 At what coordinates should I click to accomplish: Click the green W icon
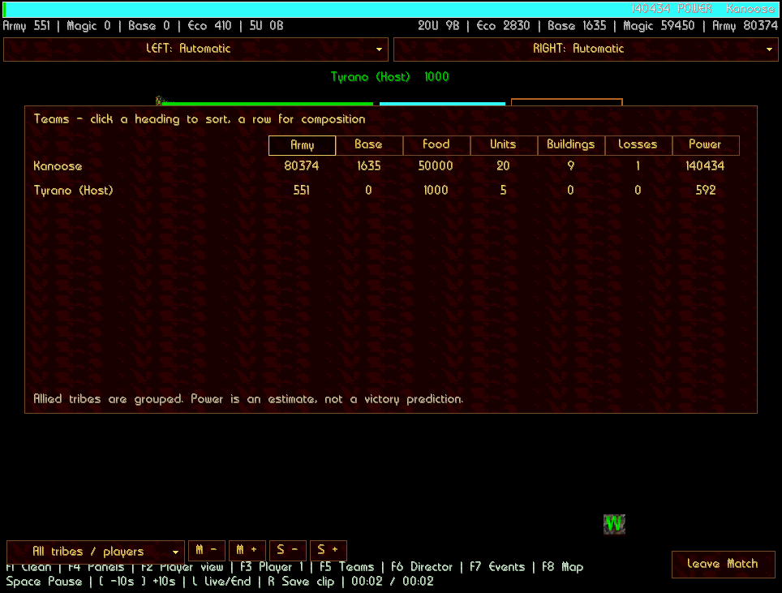tap(614, 524)
